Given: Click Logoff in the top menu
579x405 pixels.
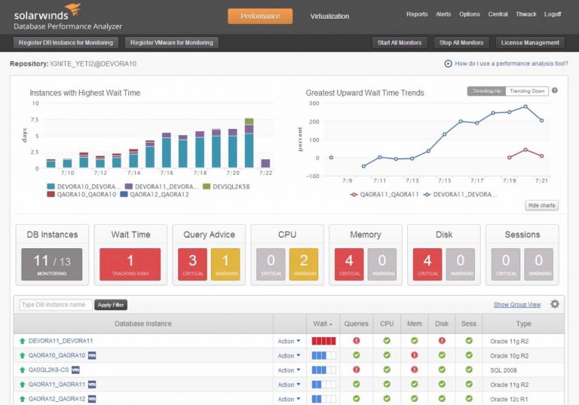Looking at the screenshot, I should point(553,14).
